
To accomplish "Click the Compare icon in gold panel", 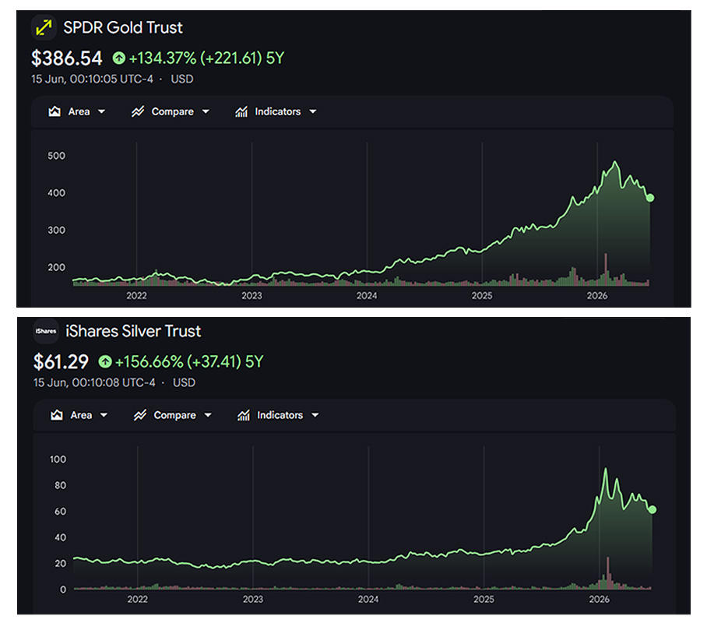I will pos(138,111).
